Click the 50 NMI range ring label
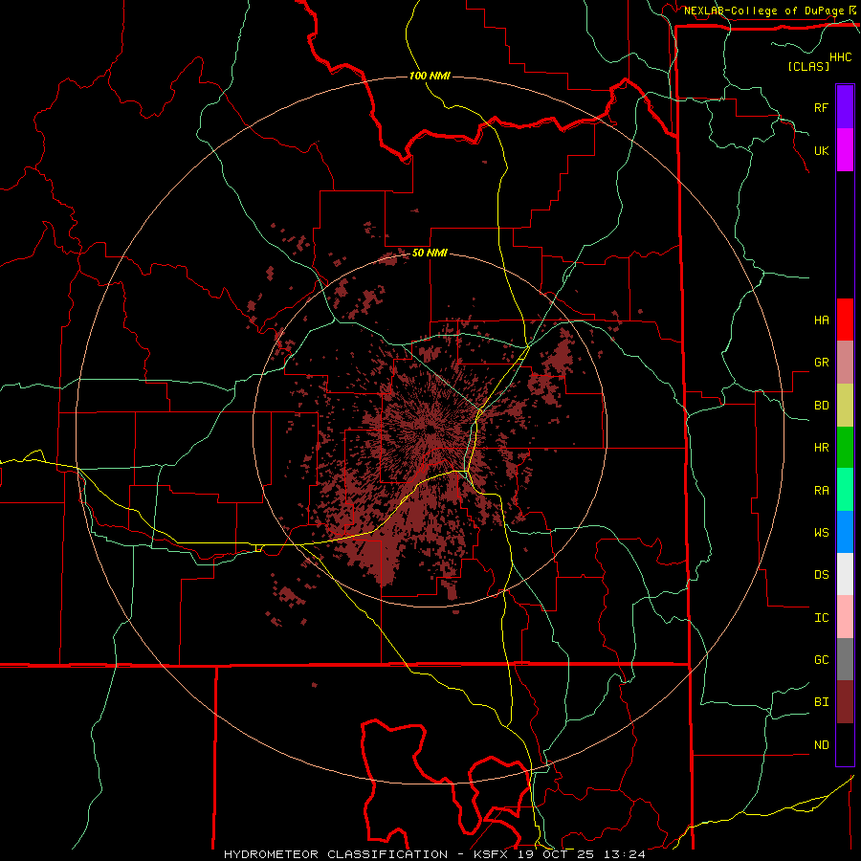The width and height of the screenshot is (861, 861). tap(430, 253)
